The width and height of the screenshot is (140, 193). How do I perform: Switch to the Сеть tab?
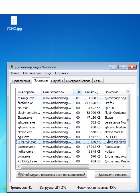click(x=98, y=81)
